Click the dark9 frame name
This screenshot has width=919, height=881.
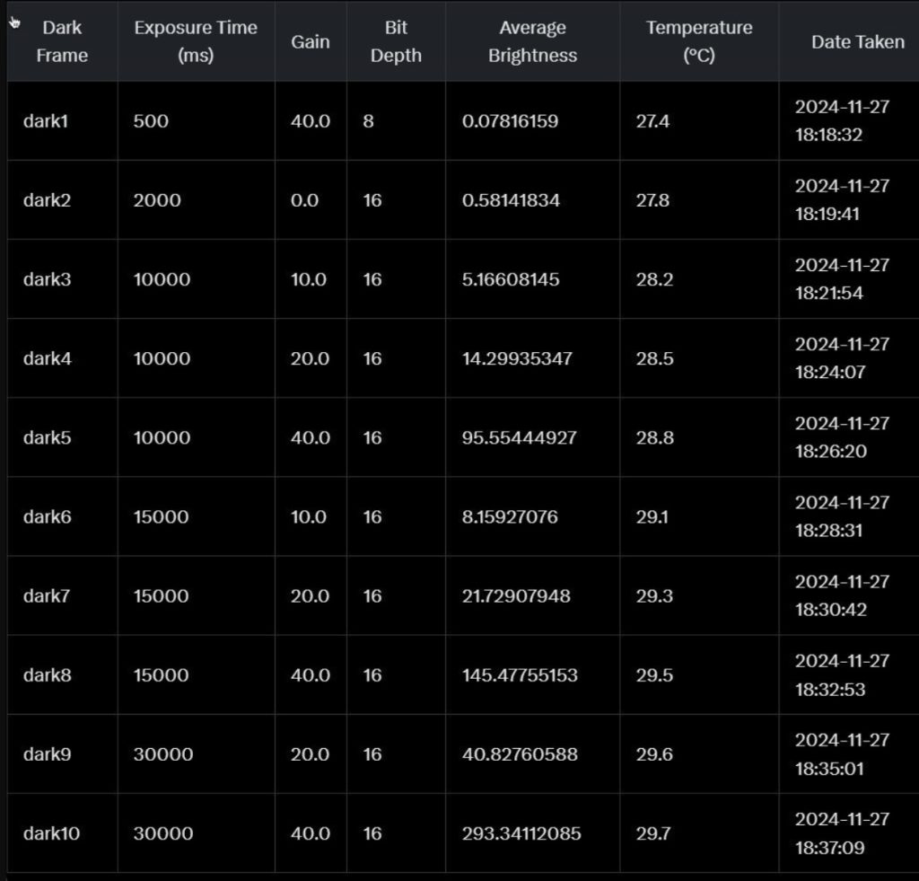pyautogui.click(x=47, y=753)
